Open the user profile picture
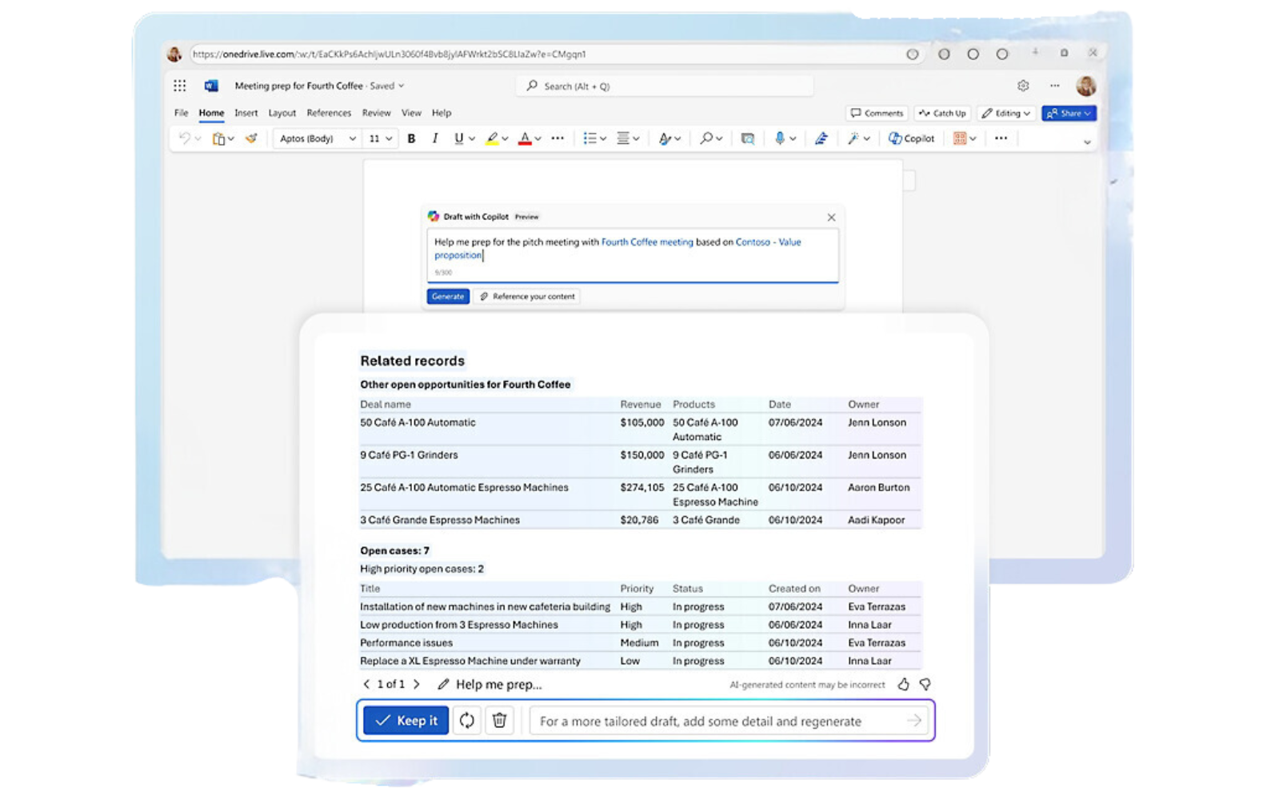Viewport: 1267px width, 800px height. tap(1085, 86)
